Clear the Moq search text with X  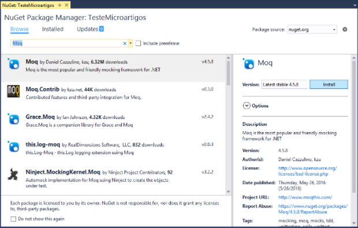click(x=125, y=43)
